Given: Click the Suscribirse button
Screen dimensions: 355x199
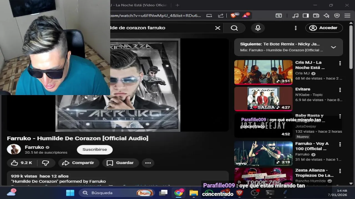Looking at the screenshot, I should tap(95, 150).
